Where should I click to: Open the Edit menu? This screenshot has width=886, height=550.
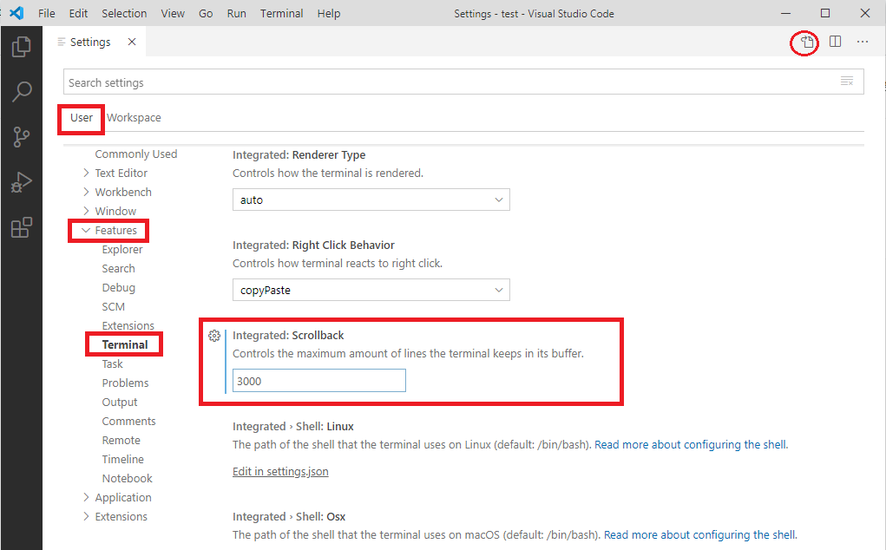click(x=78, y=14)
